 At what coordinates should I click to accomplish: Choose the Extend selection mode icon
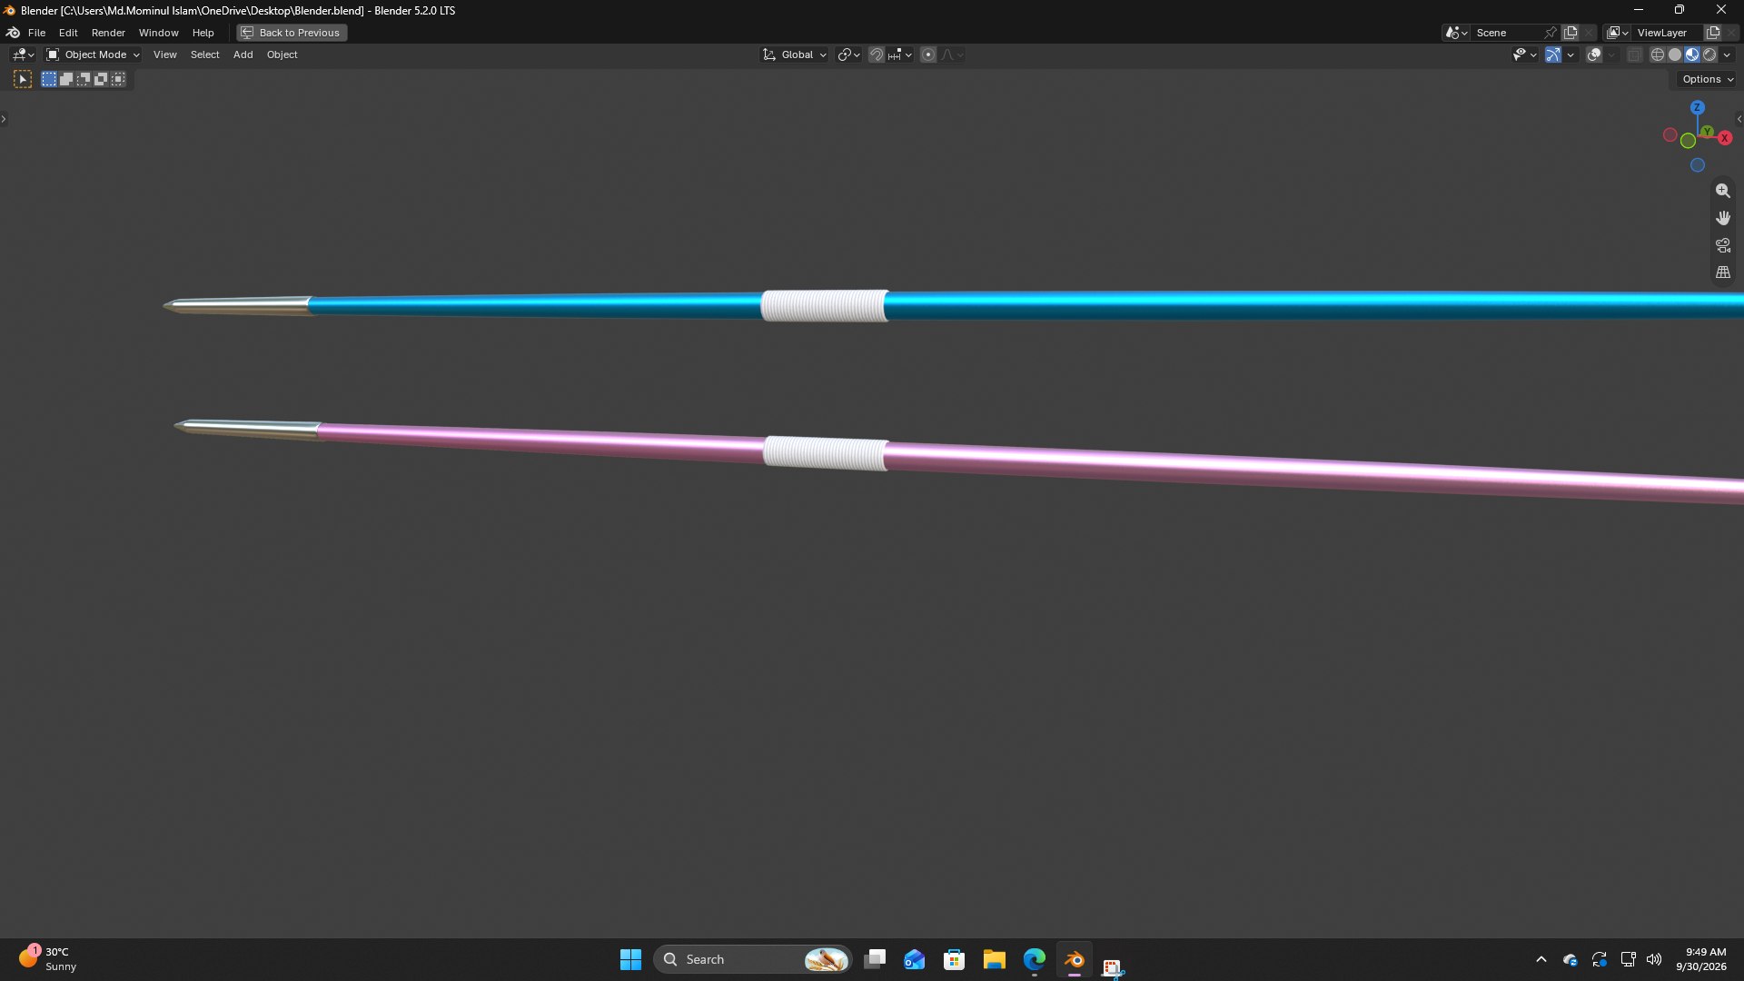point(66,80)
